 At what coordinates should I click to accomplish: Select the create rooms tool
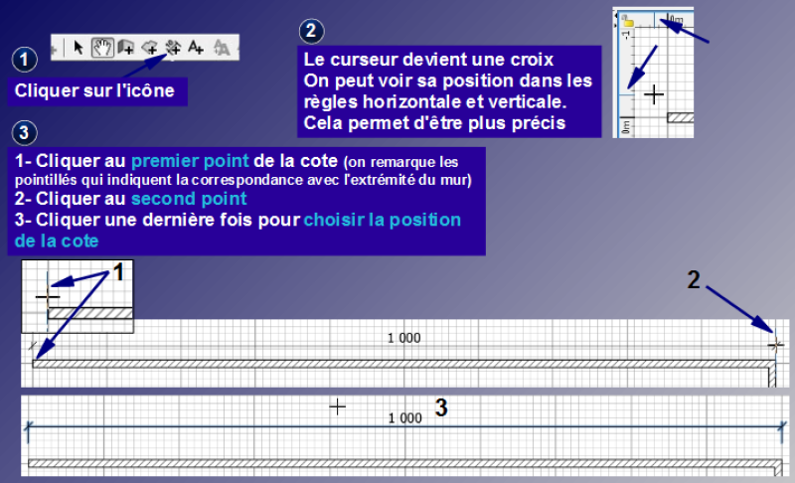[149, 46]
